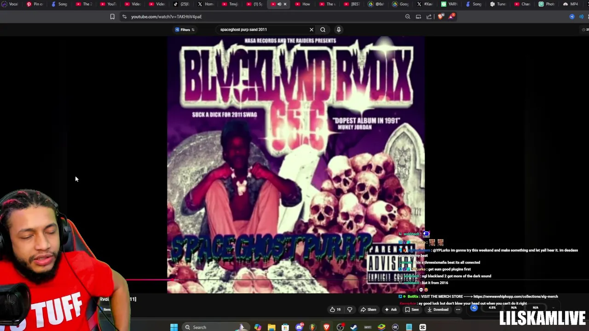Switch to the Vocal tab
The image size is (589, 331).
(10, 4)
